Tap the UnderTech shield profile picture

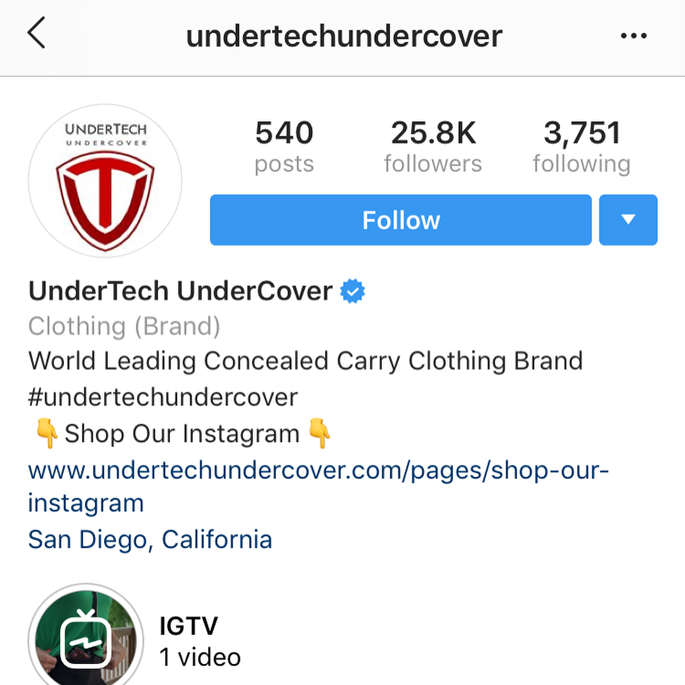pyautogui.click(x=105, y=180)
